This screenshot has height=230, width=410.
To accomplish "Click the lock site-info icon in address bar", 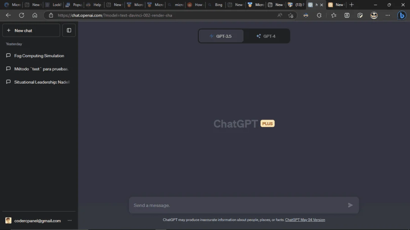I will point(51,15).
